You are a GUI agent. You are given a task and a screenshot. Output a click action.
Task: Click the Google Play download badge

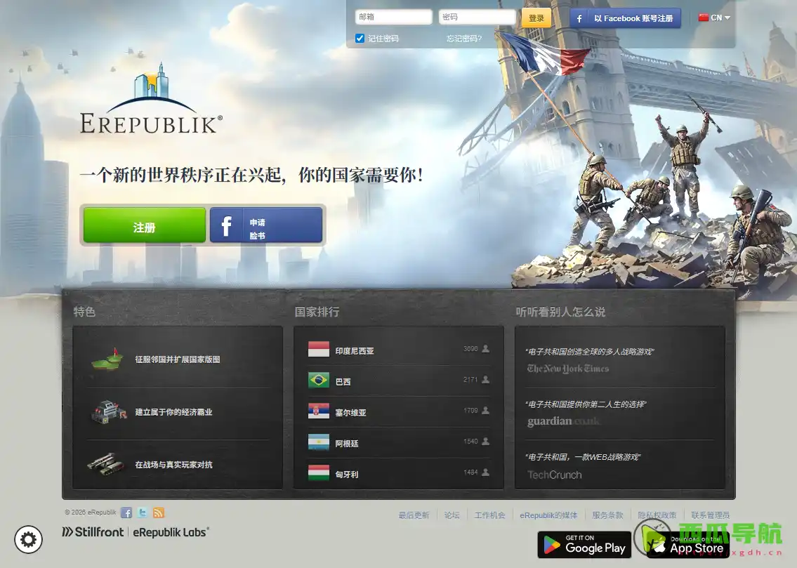click(x=584, y=545)
